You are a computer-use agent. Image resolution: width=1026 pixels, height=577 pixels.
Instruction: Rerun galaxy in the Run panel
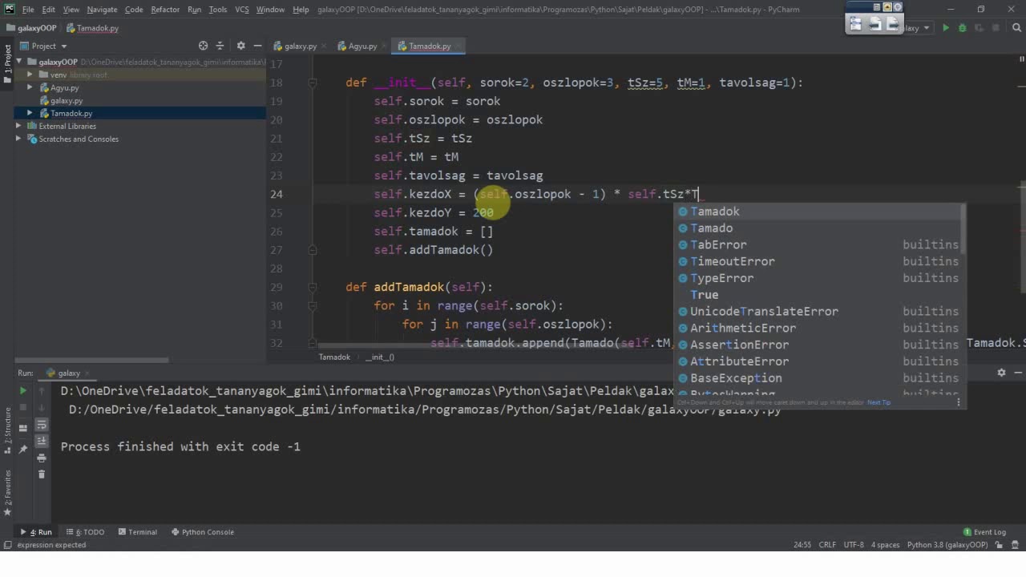click(x=22, y=391)
